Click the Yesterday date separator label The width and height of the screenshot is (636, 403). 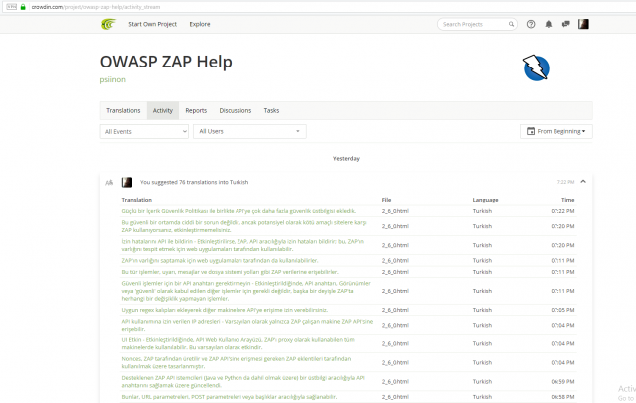point(346,159)
